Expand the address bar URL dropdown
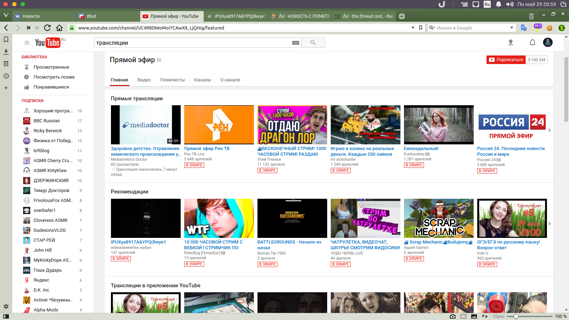This screenshot has height=320, width=569. click(x=413, y=28)
